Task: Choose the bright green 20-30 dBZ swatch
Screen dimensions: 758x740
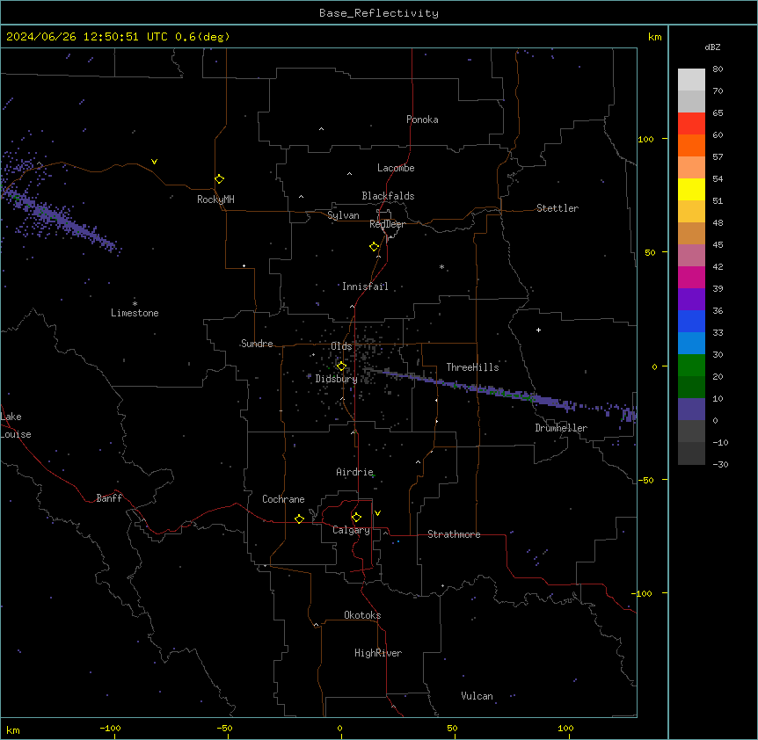Action: [691, 366]
